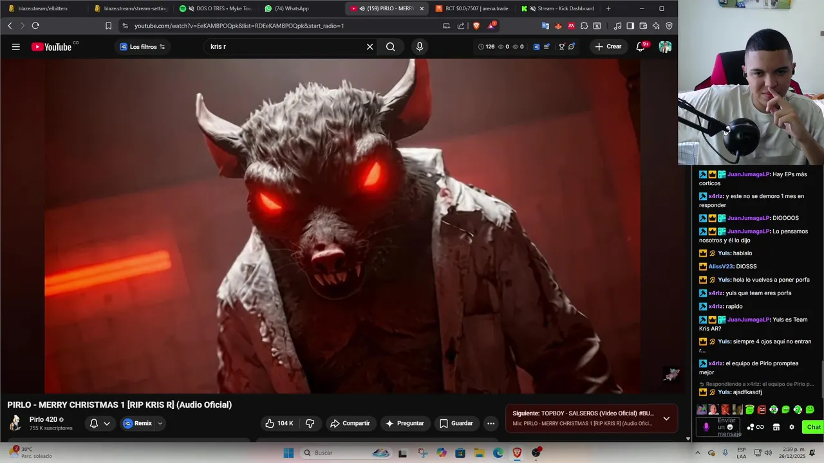Open the YouTube account avatar menu
Screen dimensions: 824x463
point(665,46)
